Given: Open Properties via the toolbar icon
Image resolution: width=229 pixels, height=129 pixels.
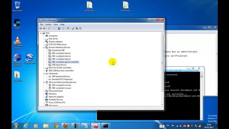Looking at the screenshot, I should point(54,29).
